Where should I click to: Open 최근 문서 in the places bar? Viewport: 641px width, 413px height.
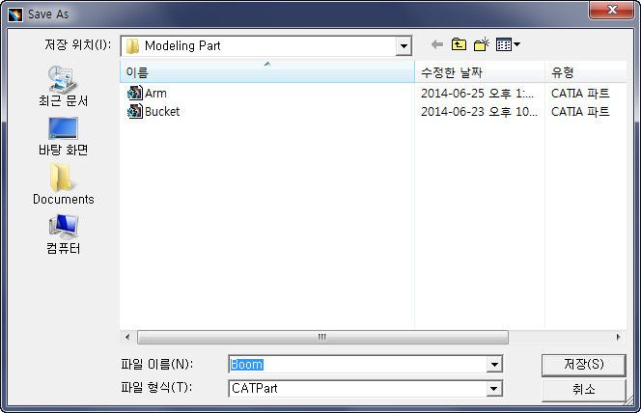click(63, 86)
